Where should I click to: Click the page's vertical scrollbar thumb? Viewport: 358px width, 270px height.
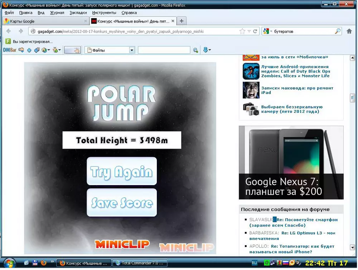click(x=352, y=97)
